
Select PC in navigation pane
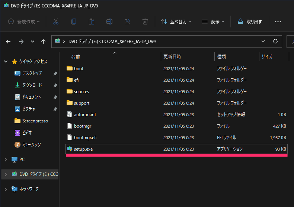[22, 160]
